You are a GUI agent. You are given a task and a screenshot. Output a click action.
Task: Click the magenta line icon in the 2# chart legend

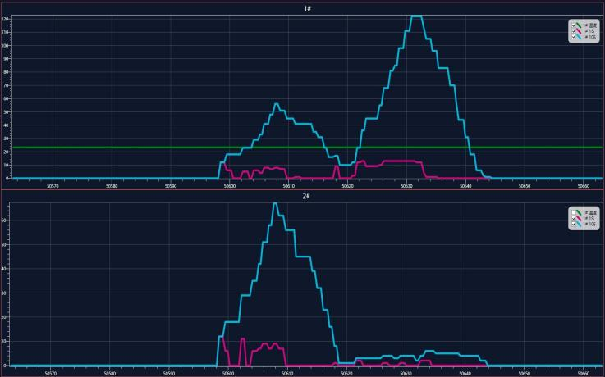coord(580,218)
